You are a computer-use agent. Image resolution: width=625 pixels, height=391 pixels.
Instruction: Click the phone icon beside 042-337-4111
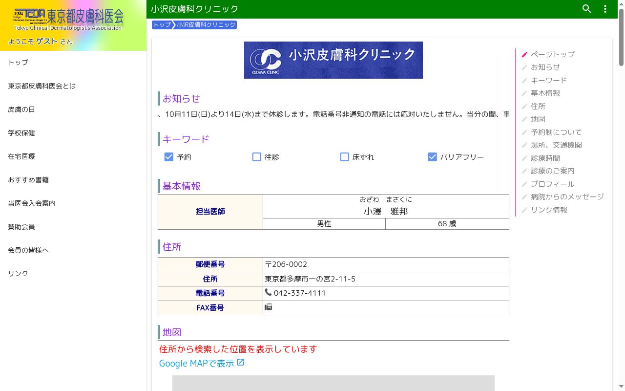pyautogui.click(x=268, y=292)
